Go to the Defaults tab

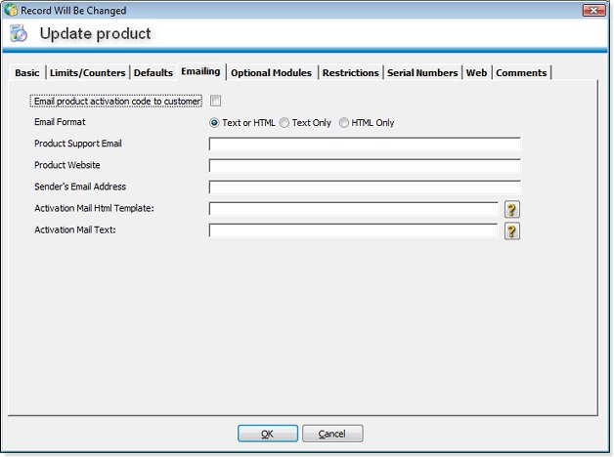[x=153, y=73]
